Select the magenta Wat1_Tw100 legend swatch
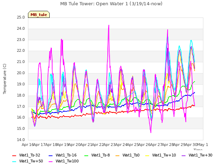Screen dimensions: 224x168 pyautogui.click(x=50, y=162)
